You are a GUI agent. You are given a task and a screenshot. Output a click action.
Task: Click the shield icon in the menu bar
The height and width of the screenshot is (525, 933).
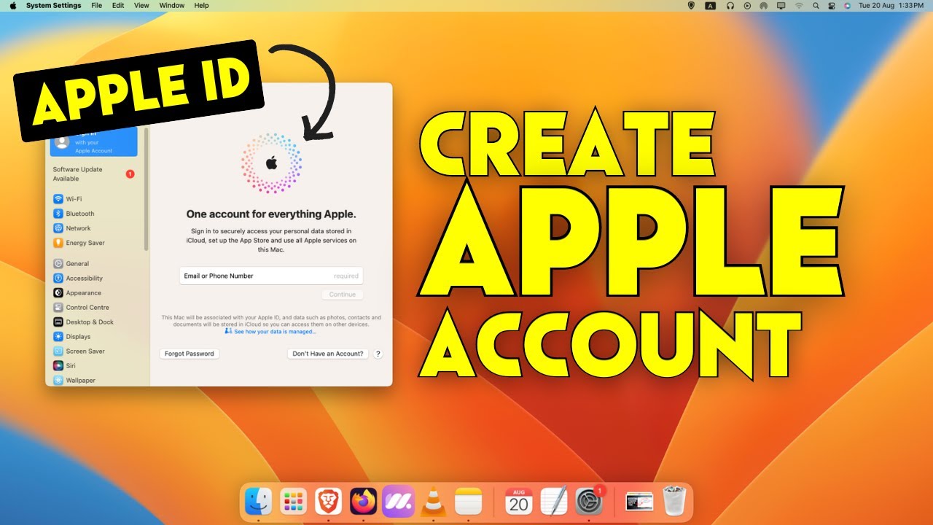click(692, 5)
